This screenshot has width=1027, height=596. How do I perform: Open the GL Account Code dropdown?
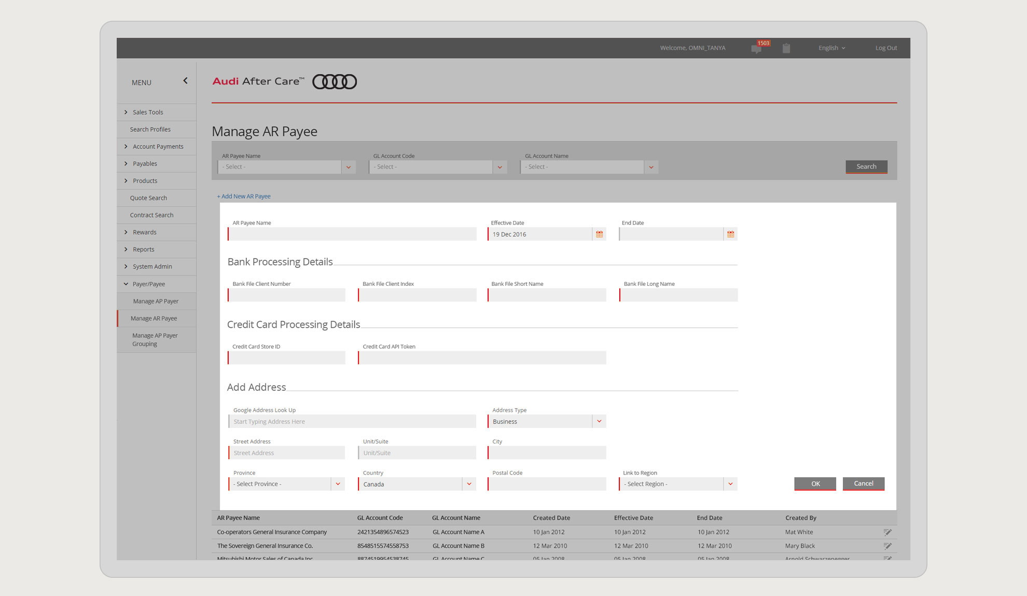[x=438, y=167]
